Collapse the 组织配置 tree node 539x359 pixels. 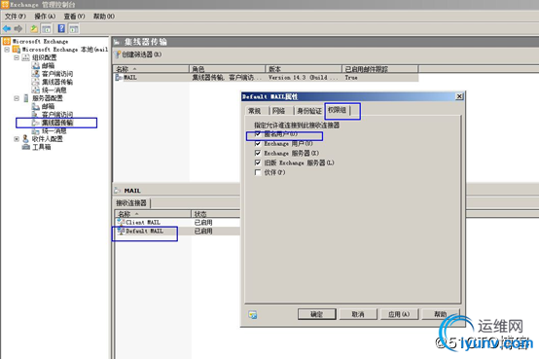[x=17, y=57]
